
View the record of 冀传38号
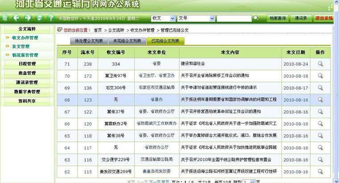(x=320, y=136)
